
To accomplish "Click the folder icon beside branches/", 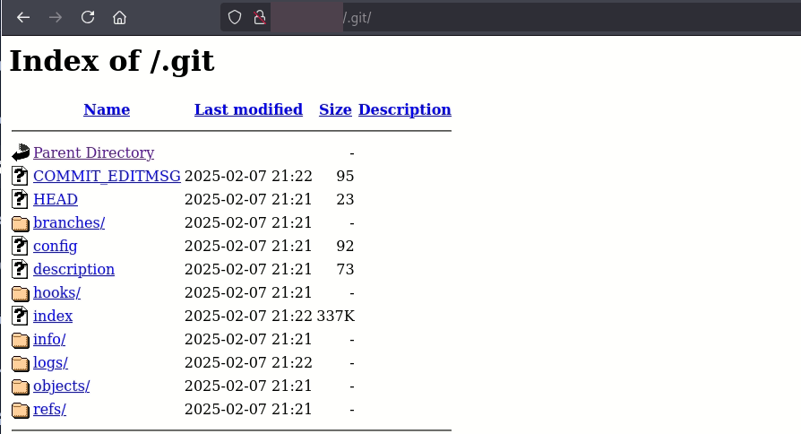I will click(x=21, y=223).
